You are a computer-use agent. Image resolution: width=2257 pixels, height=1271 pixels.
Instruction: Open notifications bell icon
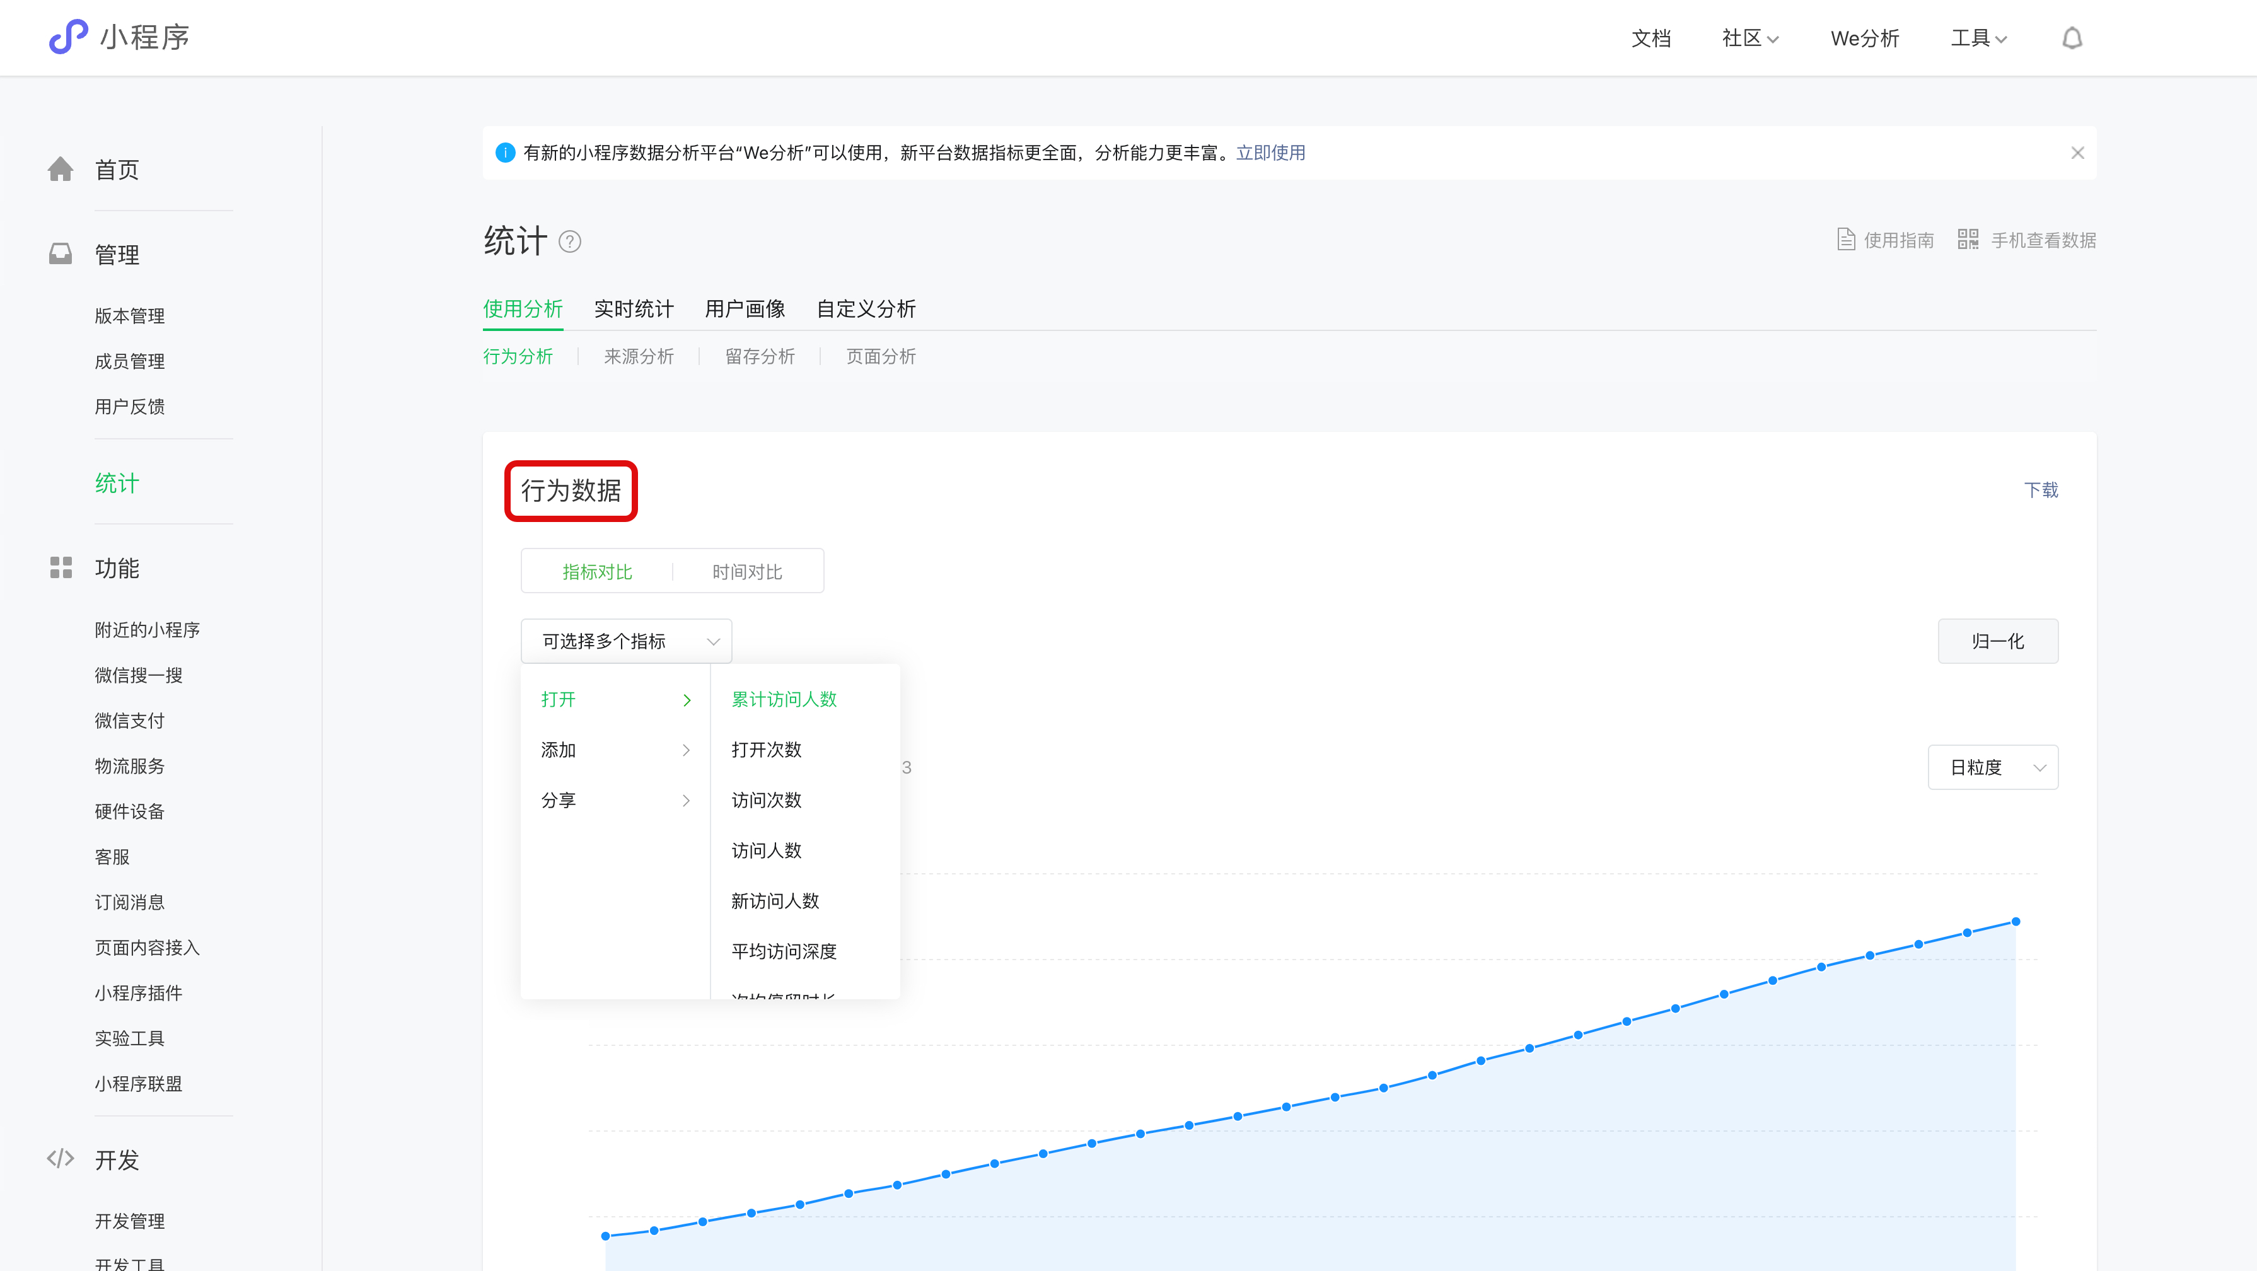click(2071, 38)
